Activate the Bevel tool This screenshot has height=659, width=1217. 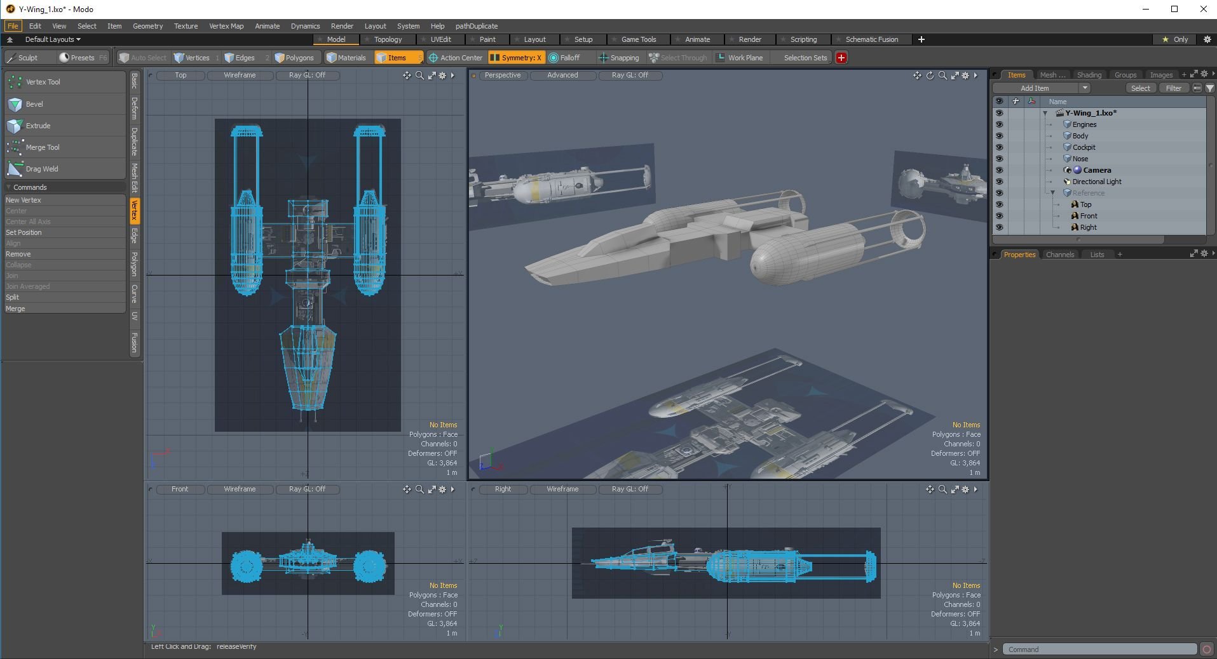tap(65, 104)
